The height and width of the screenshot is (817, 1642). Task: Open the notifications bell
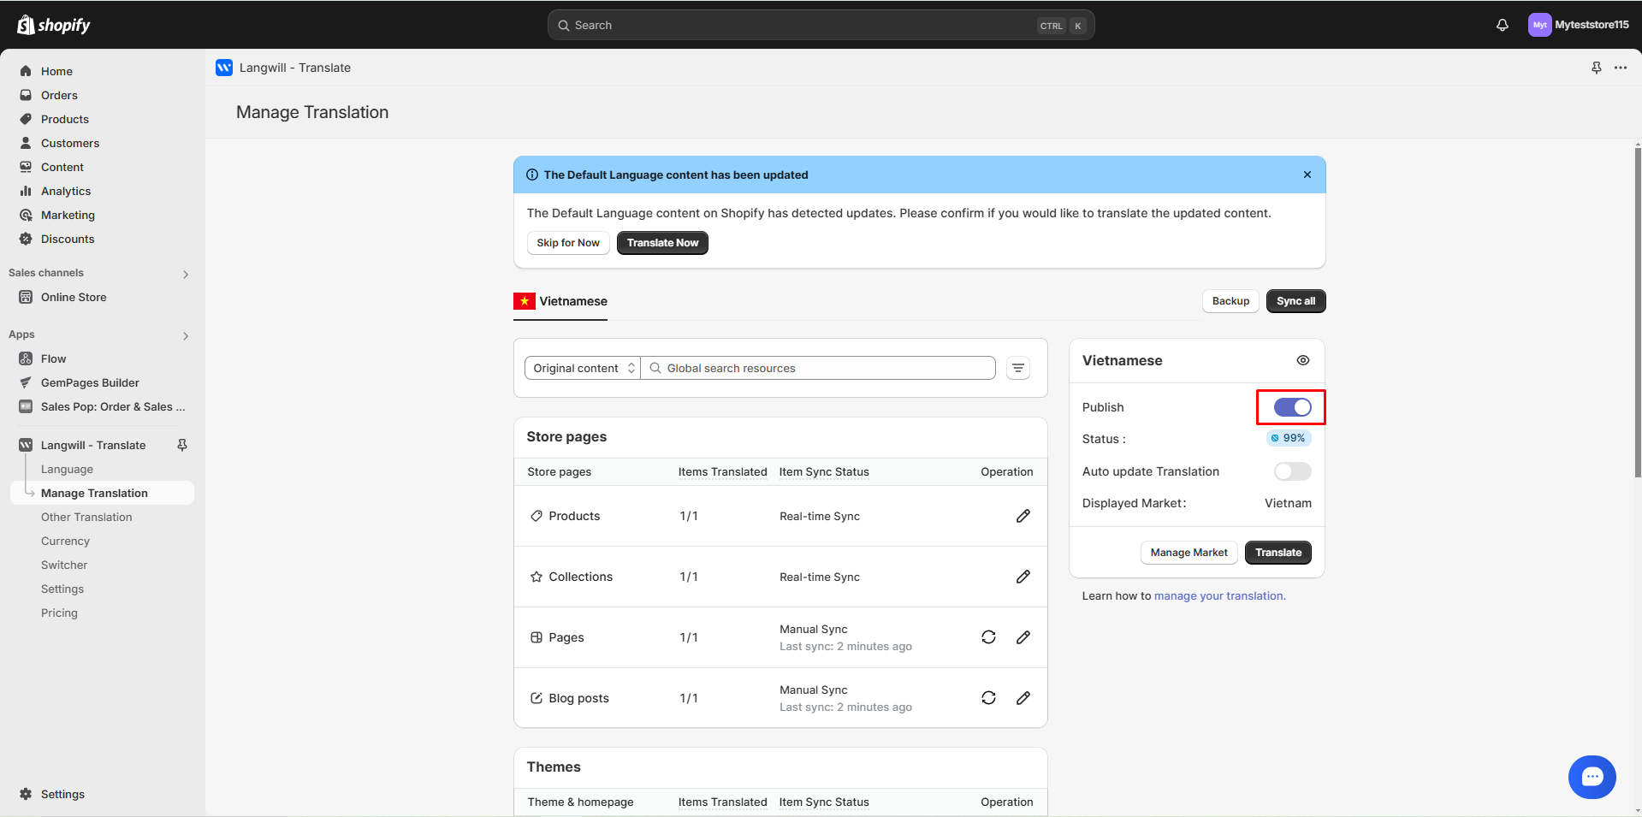point(1502,25)
